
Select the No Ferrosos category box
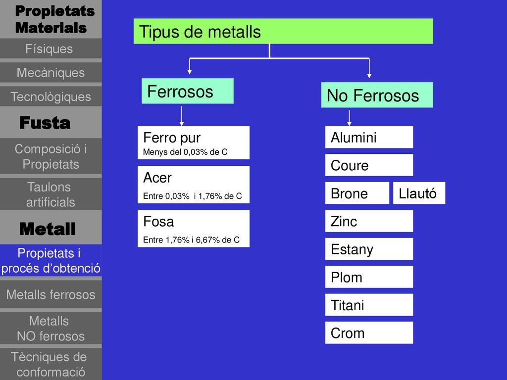pyautogui.click(x=377, y=95)
